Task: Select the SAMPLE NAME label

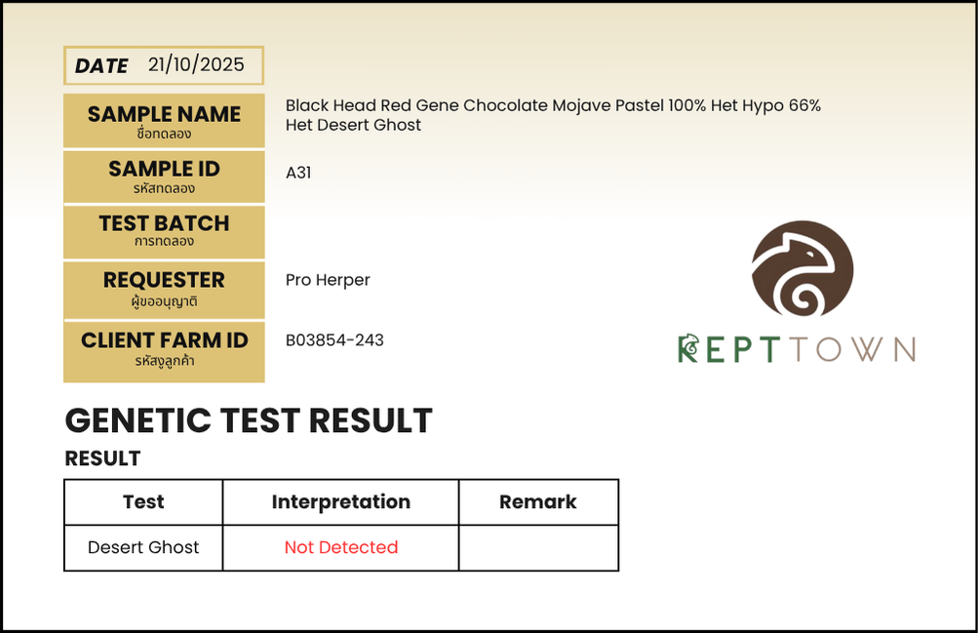Action: coord(164,121)
